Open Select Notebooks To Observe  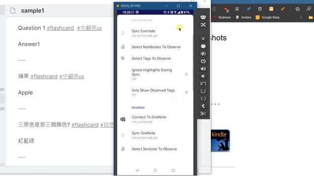click(x=155, y=47)
